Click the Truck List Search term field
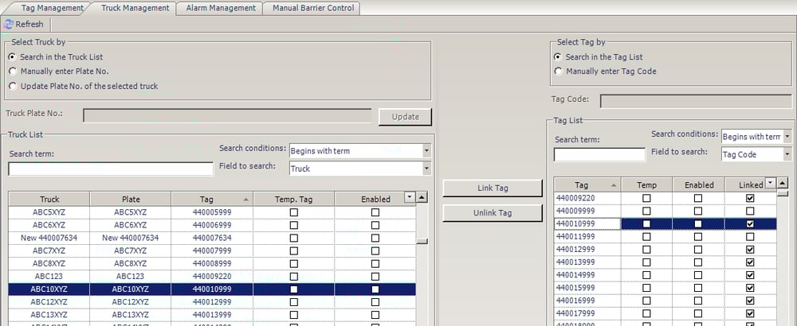The height and width of the screenshot is (326, 797). pyautogui.click(x=111, y=169)
